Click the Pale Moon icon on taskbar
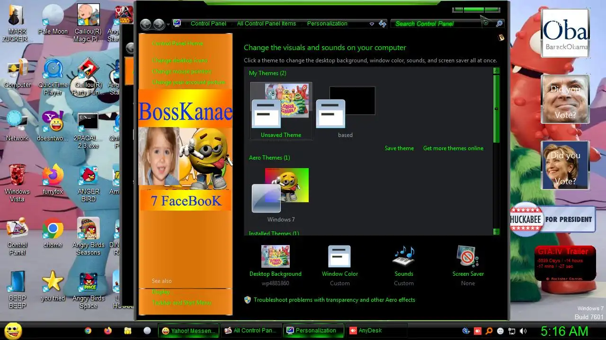The width and height of the screenshot is (606, 340). tap(147, 331)
